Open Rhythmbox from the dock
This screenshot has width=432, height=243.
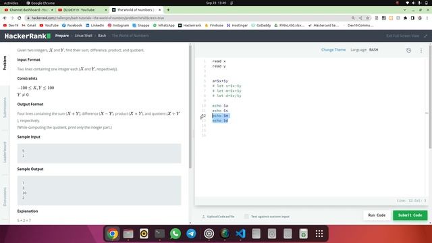tap(144, 234)
